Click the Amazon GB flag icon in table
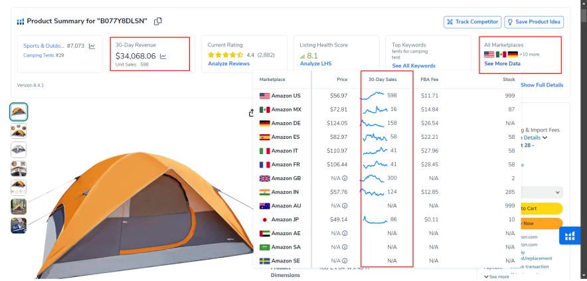The image size is (587, 281). 265,178
